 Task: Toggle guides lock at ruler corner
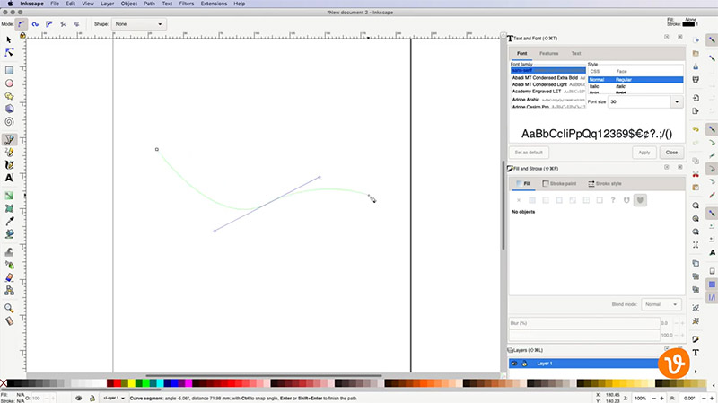pos(22,35)
